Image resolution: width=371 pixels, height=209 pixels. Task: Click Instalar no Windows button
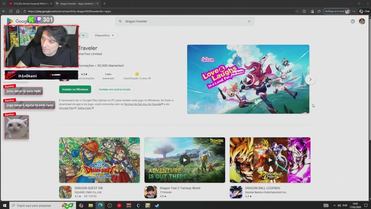click(75, 89)
